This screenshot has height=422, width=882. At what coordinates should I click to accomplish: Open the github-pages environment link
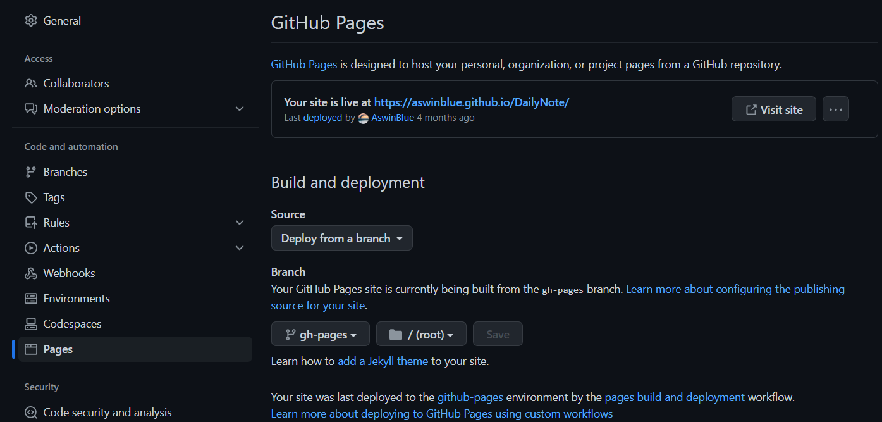coord(470,398)
